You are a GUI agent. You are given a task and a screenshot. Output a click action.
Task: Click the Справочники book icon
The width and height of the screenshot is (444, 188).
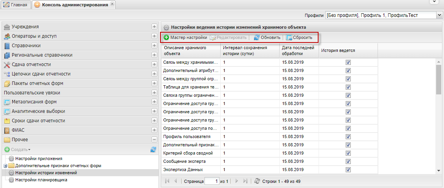[7, 46]
